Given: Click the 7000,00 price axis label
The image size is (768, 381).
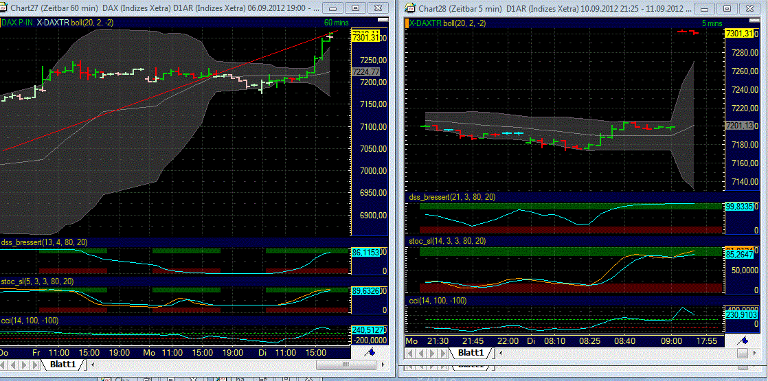Looking at the screenshot, I should [372, 171].
